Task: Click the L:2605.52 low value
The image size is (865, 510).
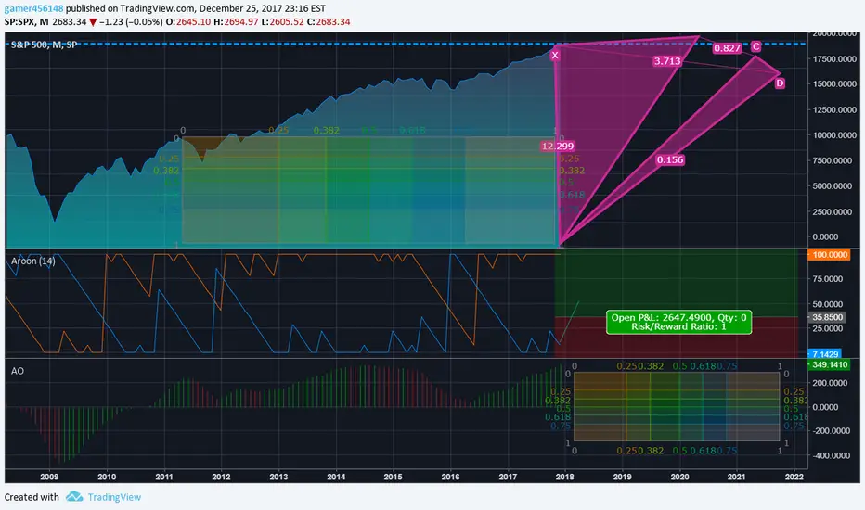Action: tap(282, 22)
